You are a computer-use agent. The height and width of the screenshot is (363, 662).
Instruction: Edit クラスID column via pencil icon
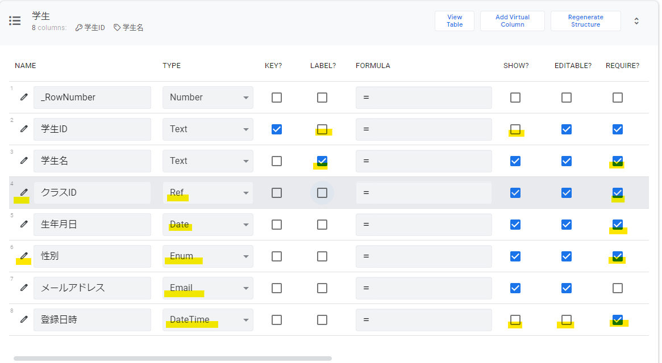pyautogui.click(x=24, y=192)
